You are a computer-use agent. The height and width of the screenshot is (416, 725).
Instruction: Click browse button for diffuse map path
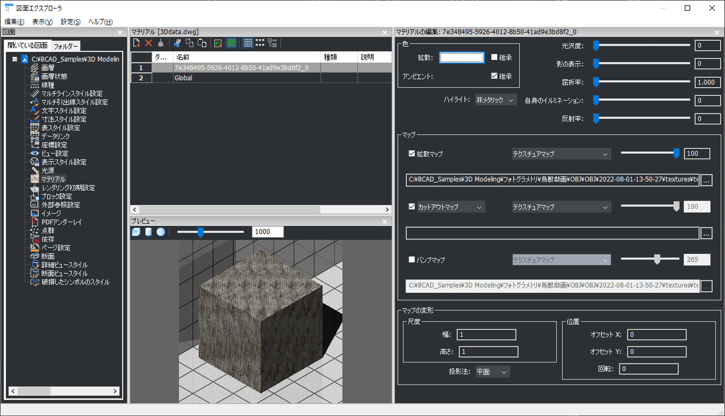pos(706,180)
